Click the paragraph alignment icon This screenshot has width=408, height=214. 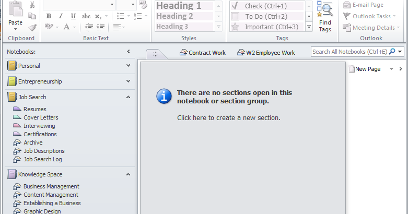[x=117, y=27]
